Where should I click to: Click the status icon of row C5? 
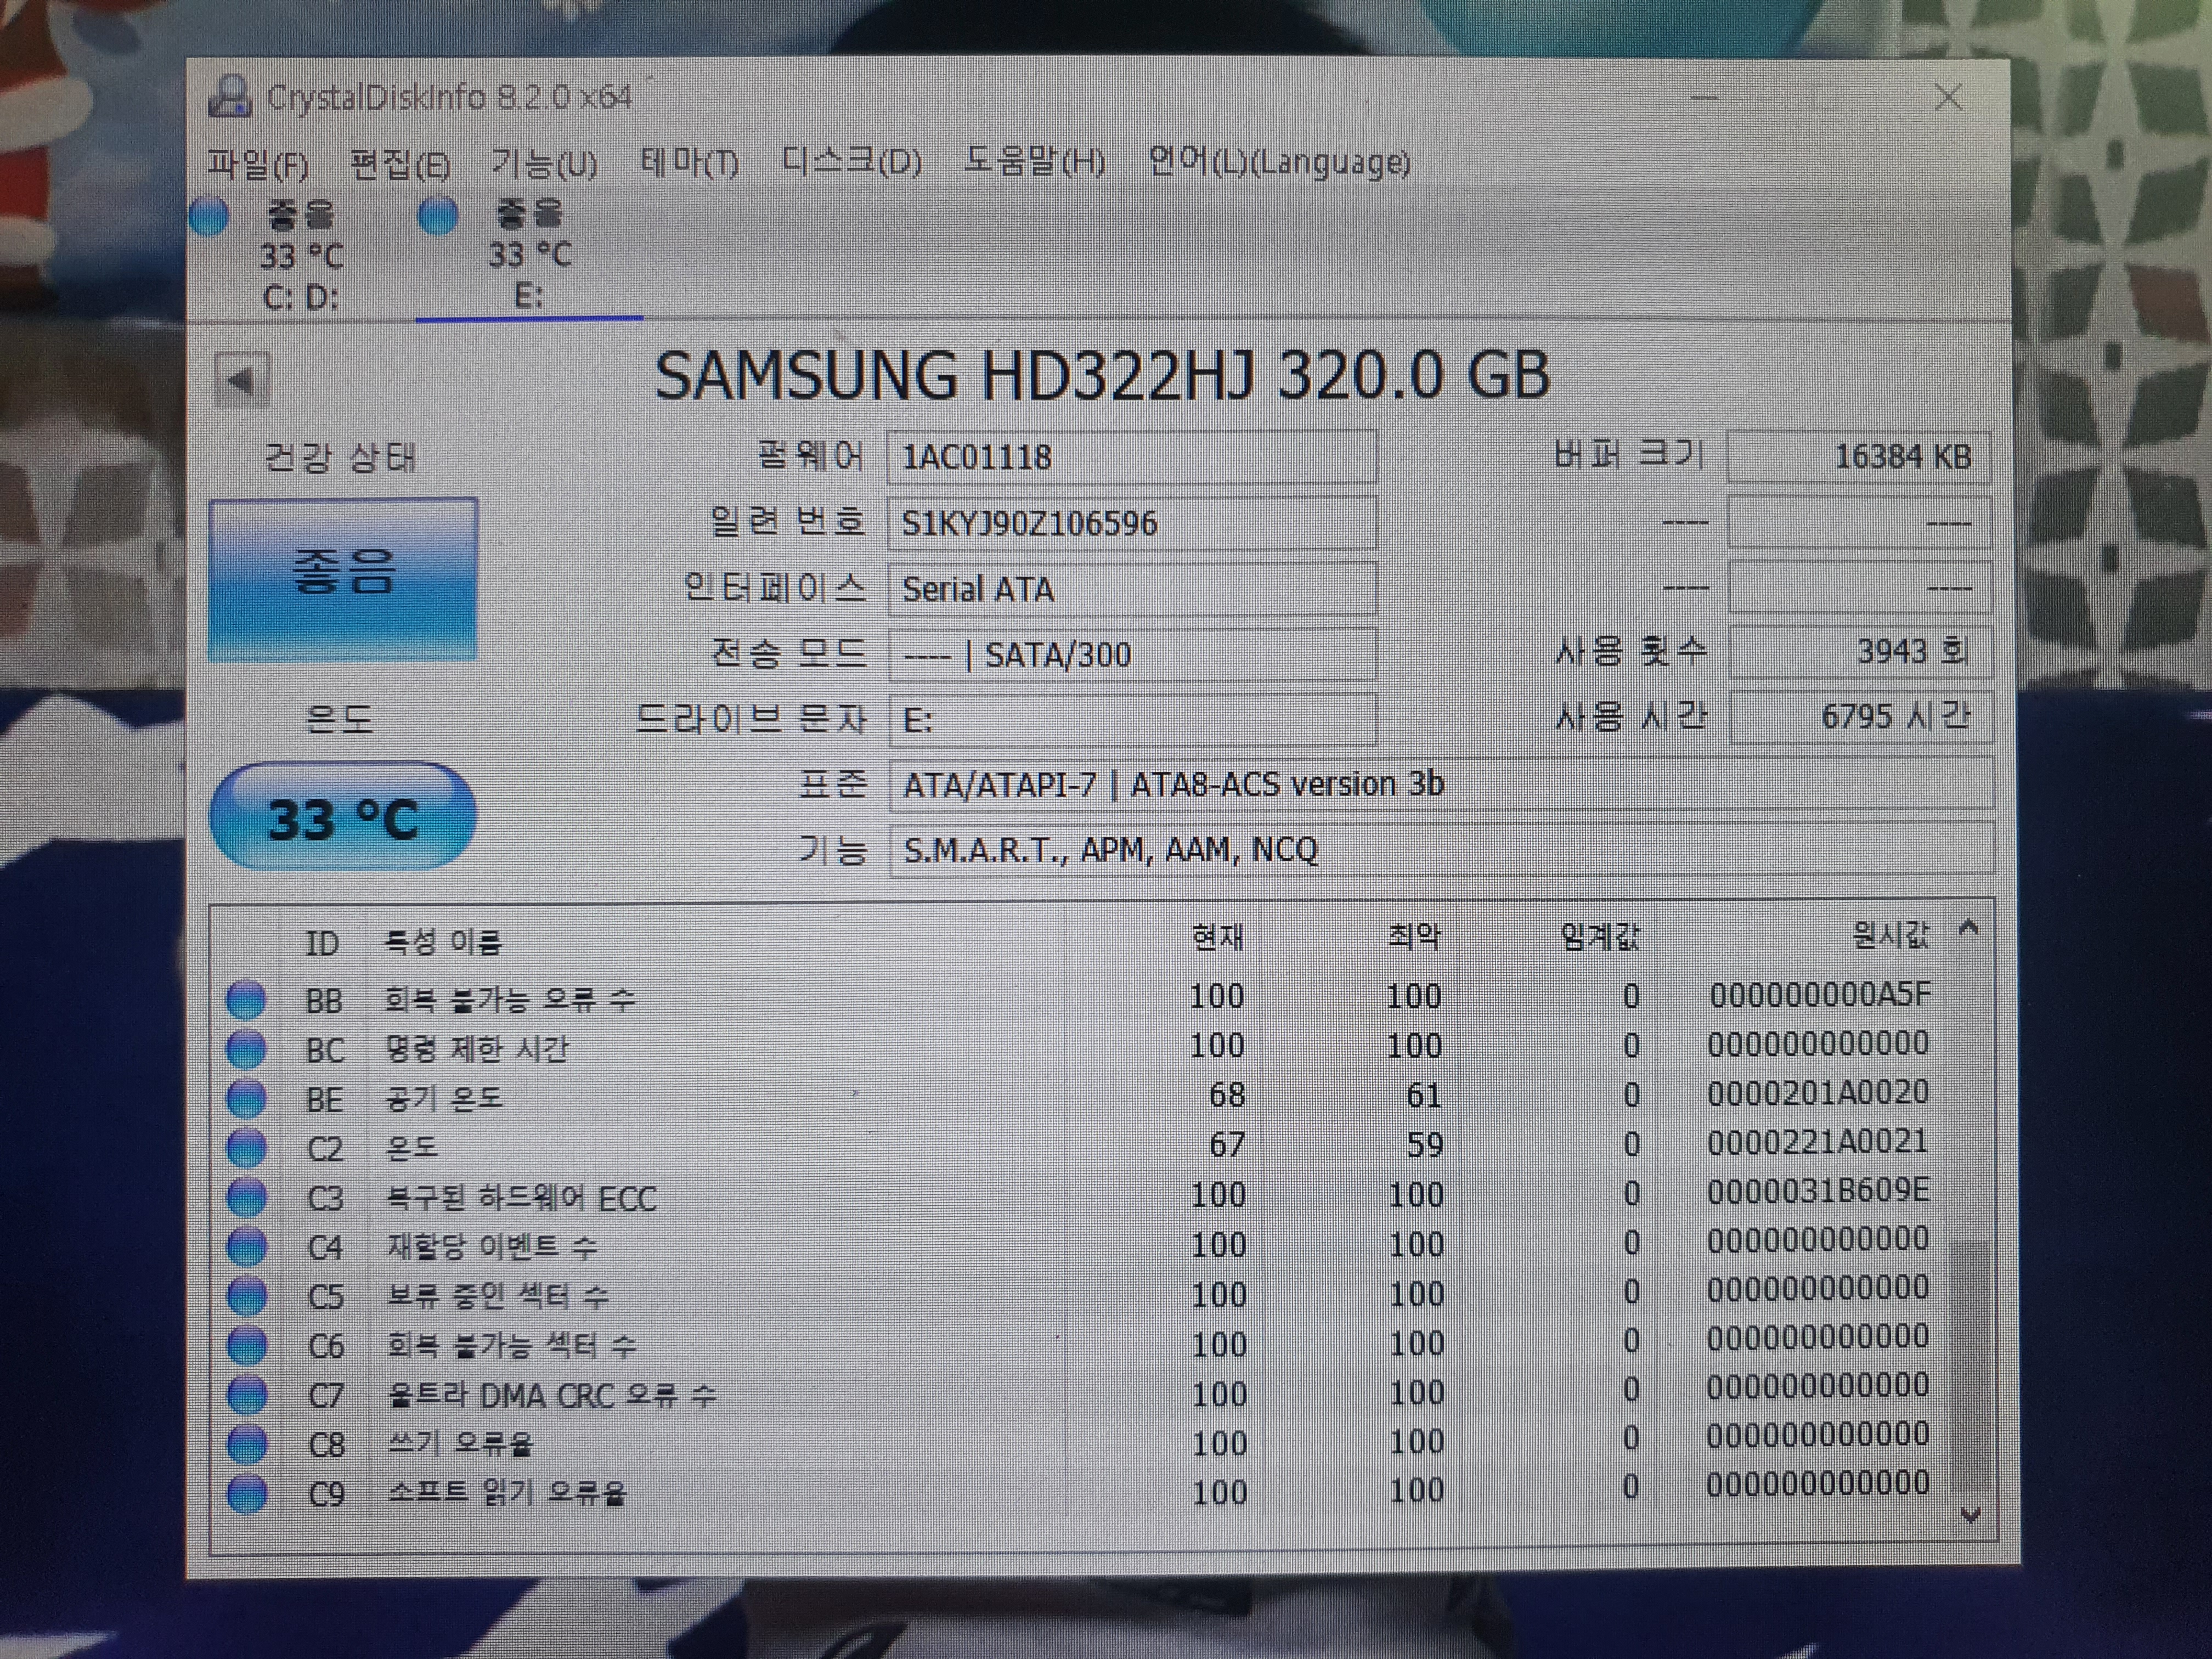pyautogui.click(x=246, y=1296)
